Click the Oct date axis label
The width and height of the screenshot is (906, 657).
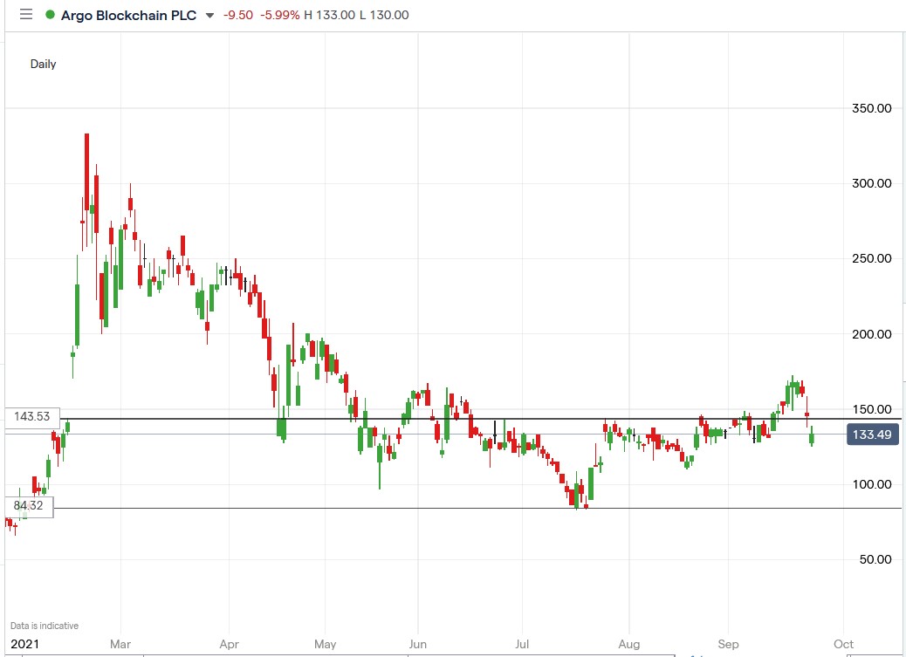click(x=844, y=644)
